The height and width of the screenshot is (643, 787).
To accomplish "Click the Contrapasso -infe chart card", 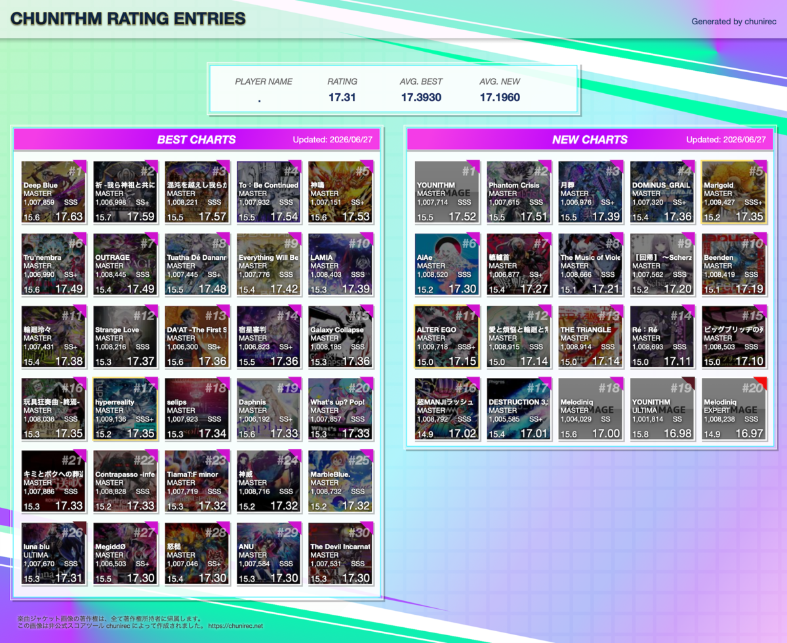I will pos(125,481).
